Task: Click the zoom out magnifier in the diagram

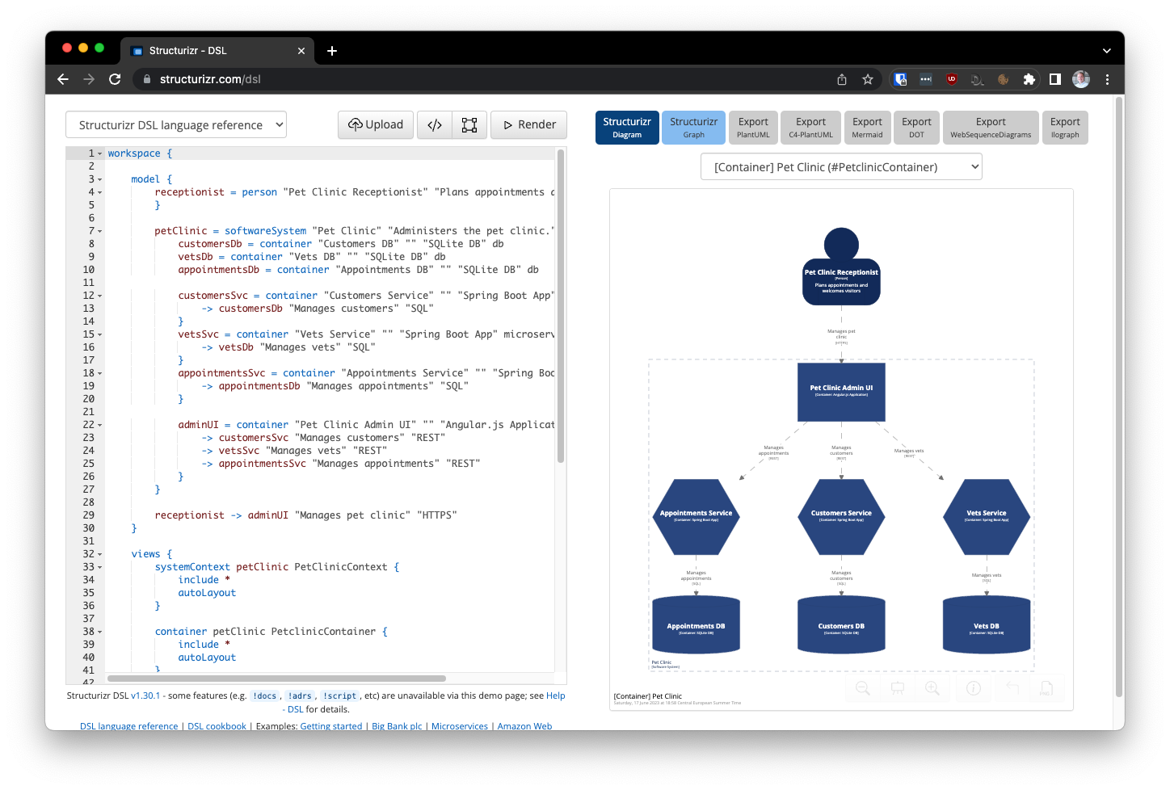Action: click(863, 688)
